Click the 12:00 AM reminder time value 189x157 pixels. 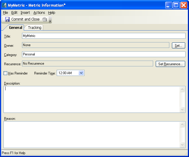tap(65, 73)
